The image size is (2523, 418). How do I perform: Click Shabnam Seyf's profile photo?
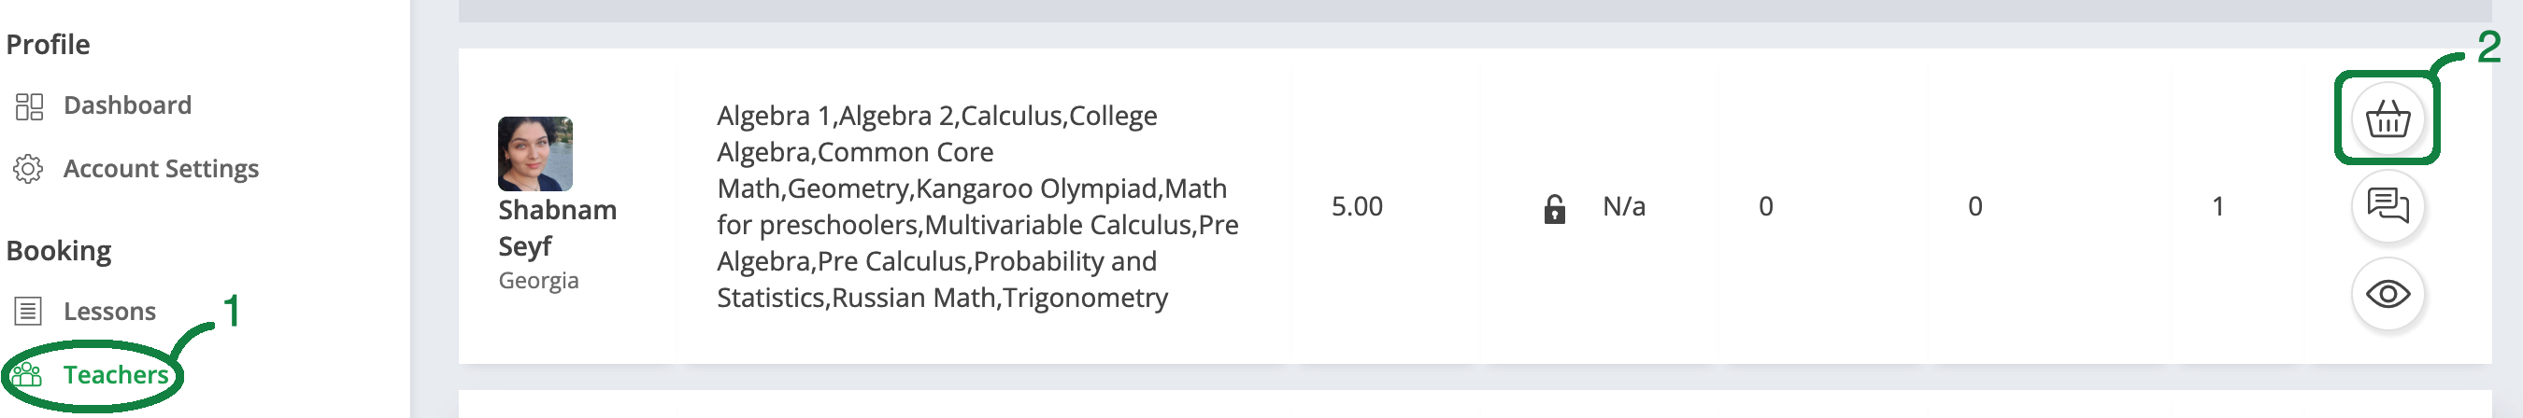[x=535, y=154]
